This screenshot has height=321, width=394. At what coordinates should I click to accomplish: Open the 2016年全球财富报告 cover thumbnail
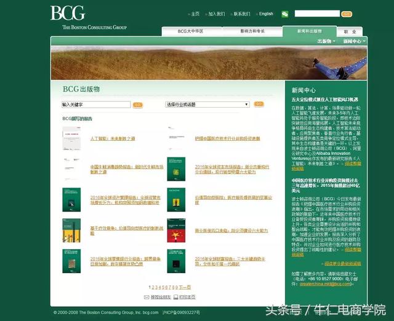(176, 261)
